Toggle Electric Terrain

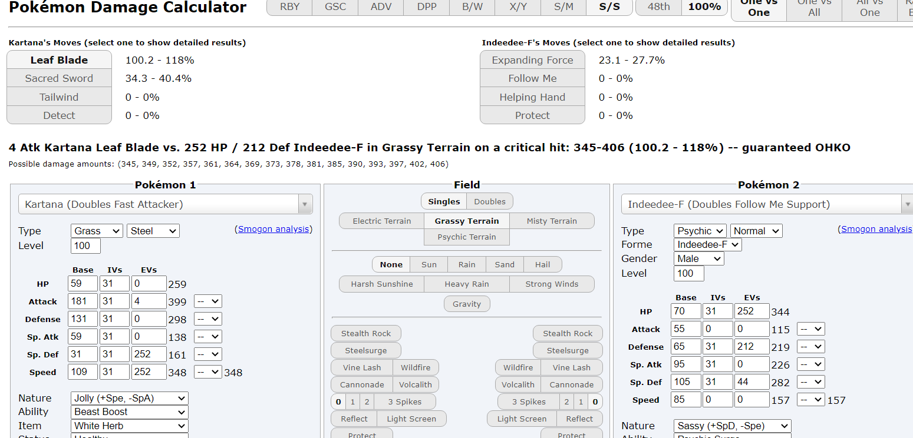[x=382, y=221]
